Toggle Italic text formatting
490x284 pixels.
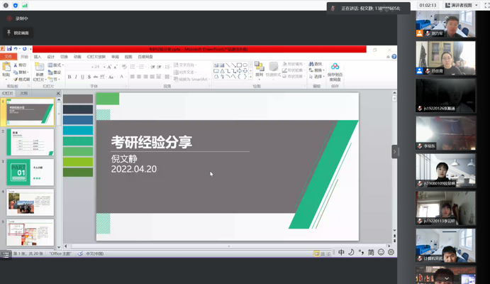pos(76,77)
